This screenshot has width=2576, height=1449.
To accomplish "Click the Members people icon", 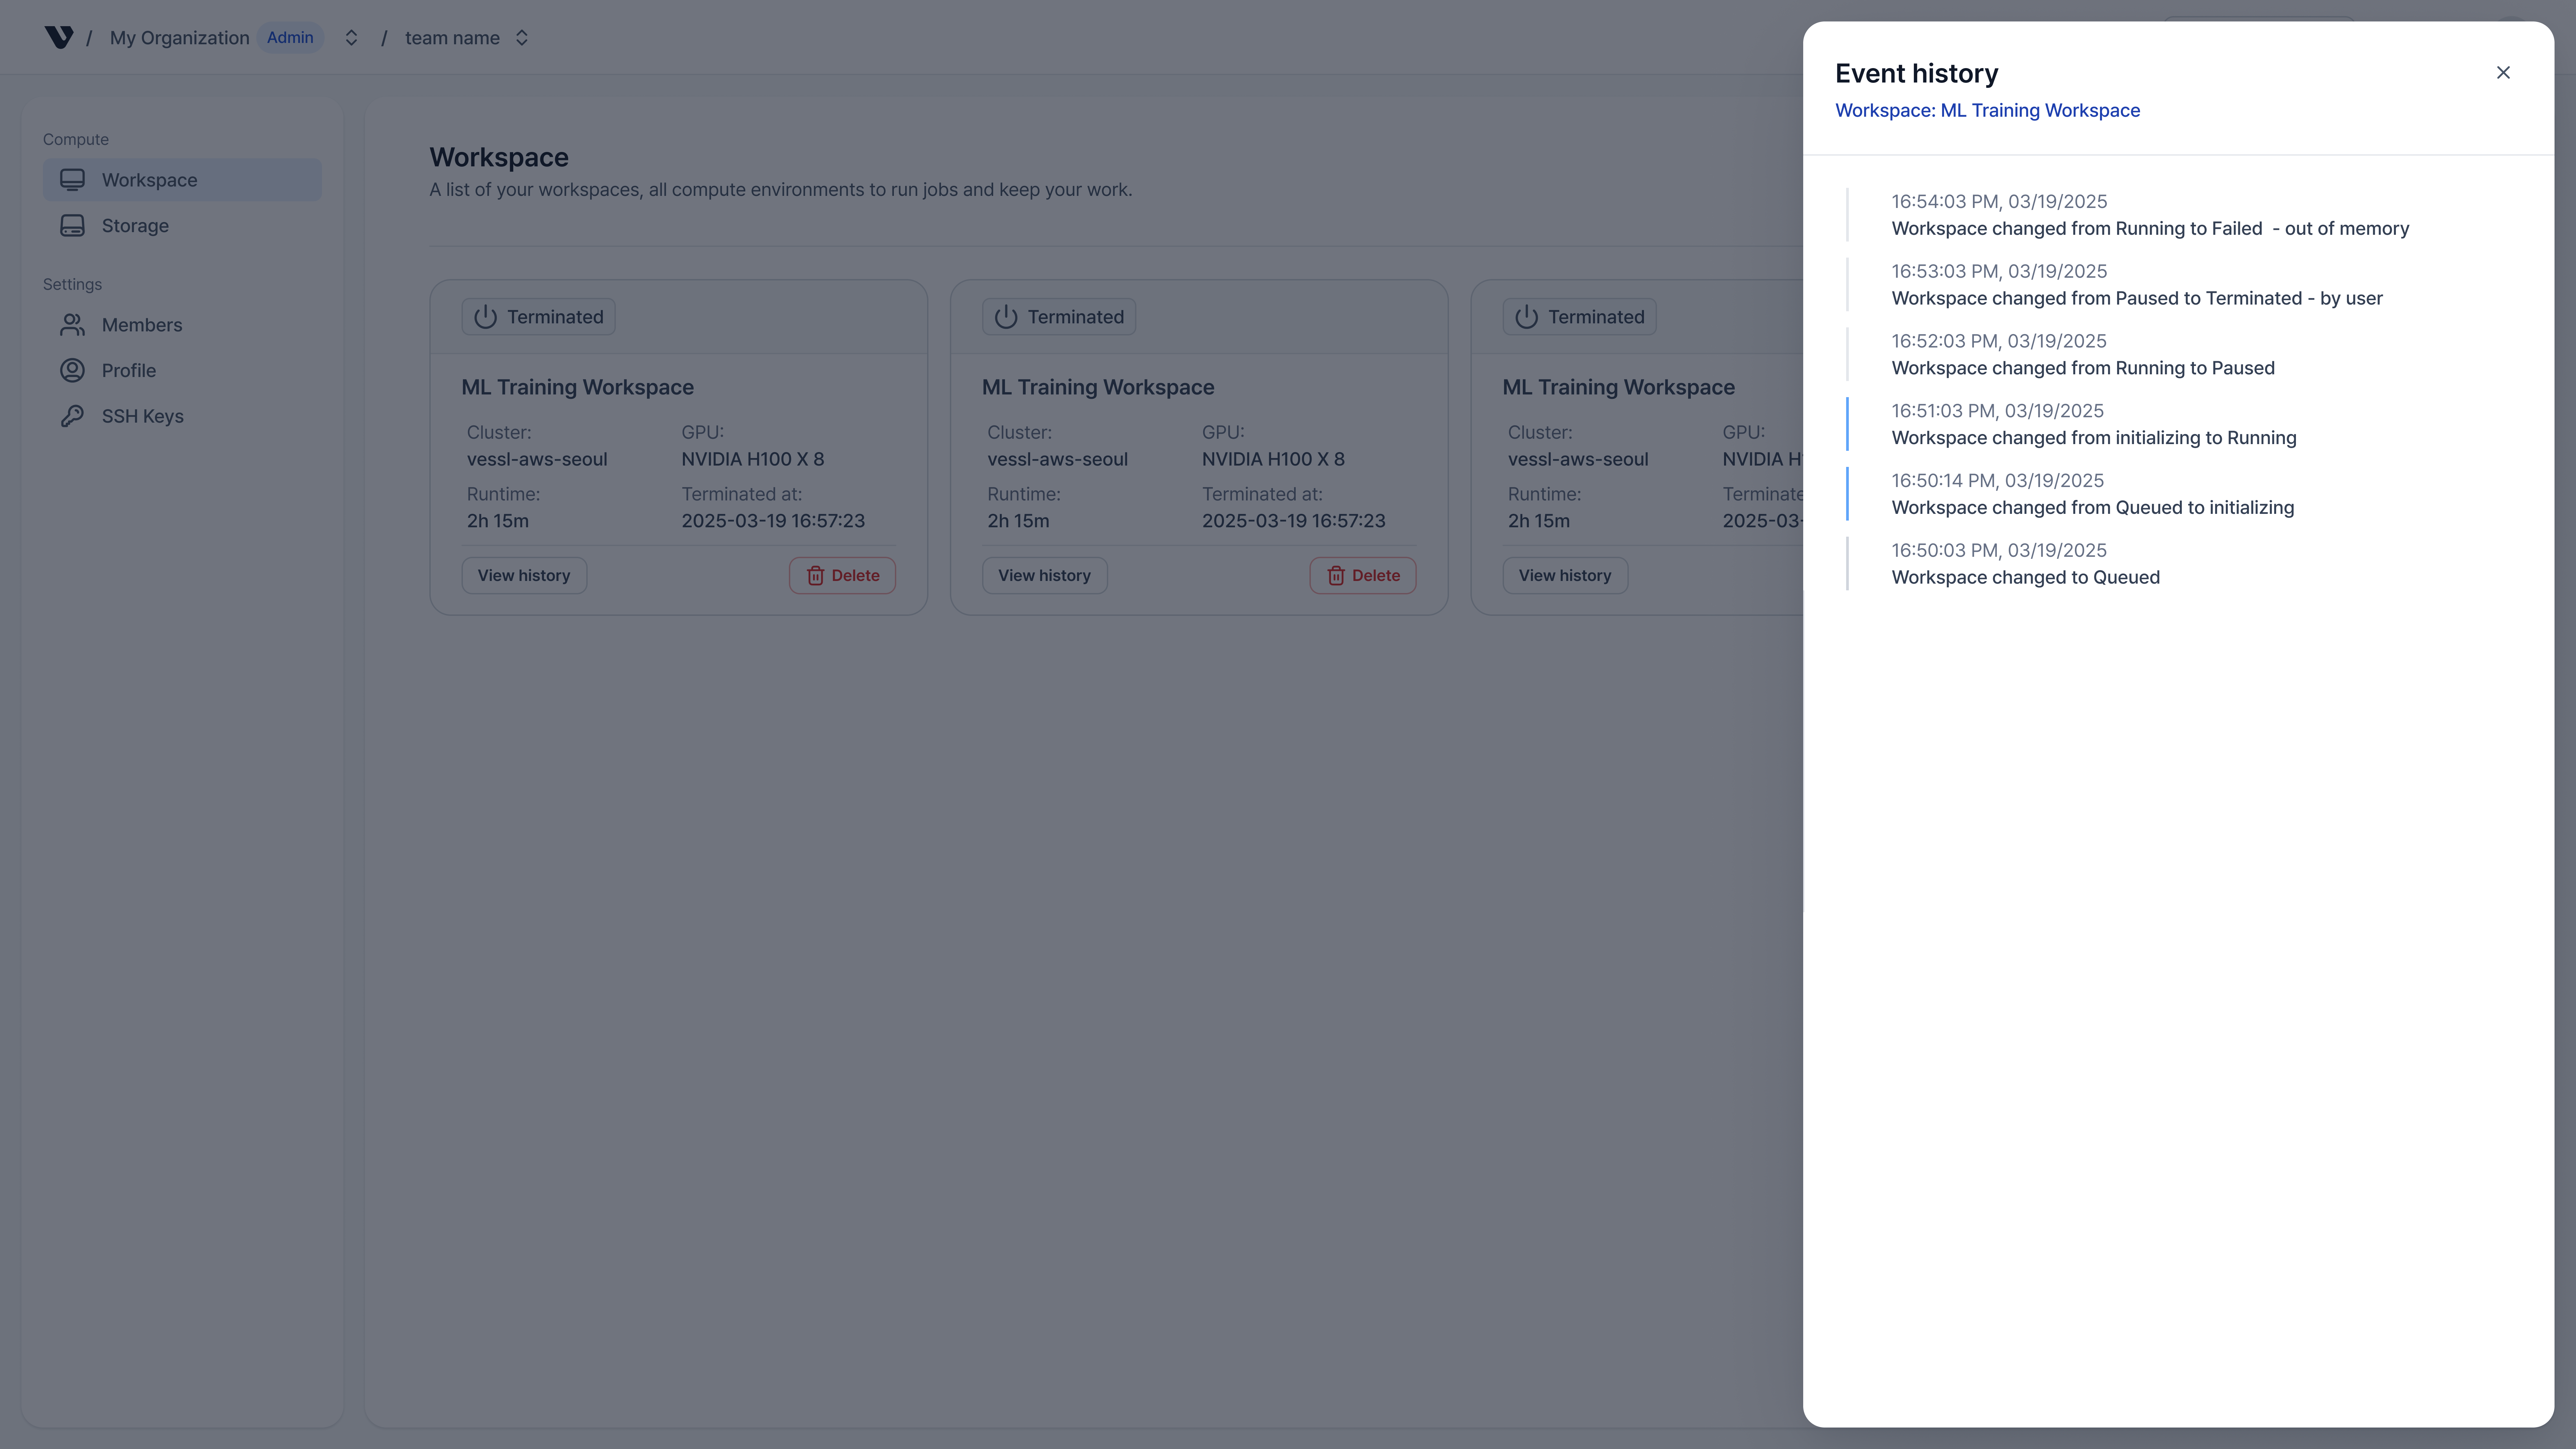I will point(71,324).
